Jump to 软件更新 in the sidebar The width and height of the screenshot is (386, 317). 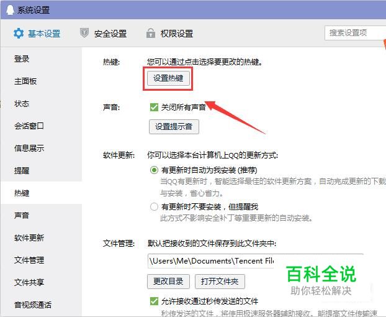[x=29, y=237]
